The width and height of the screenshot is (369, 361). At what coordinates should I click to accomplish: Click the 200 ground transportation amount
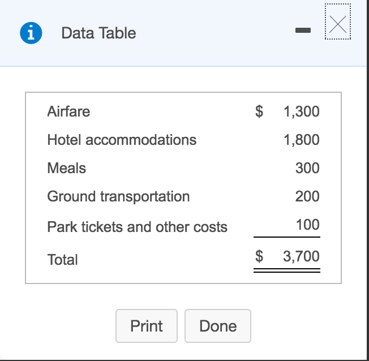click(307, 196)
